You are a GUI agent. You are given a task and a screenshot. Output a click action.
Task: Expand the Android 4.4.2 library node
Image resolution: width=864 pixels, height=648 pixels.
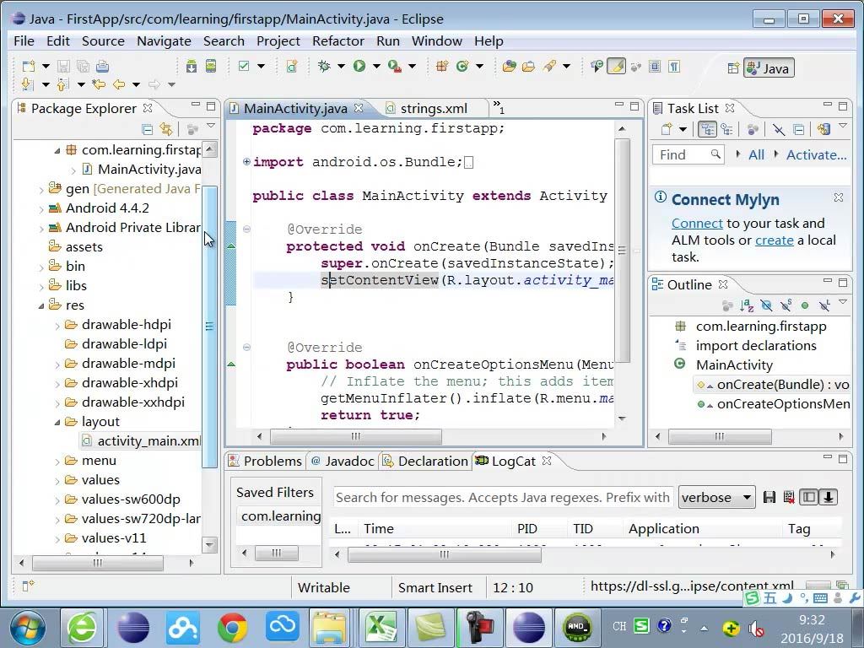click(41, 209)
